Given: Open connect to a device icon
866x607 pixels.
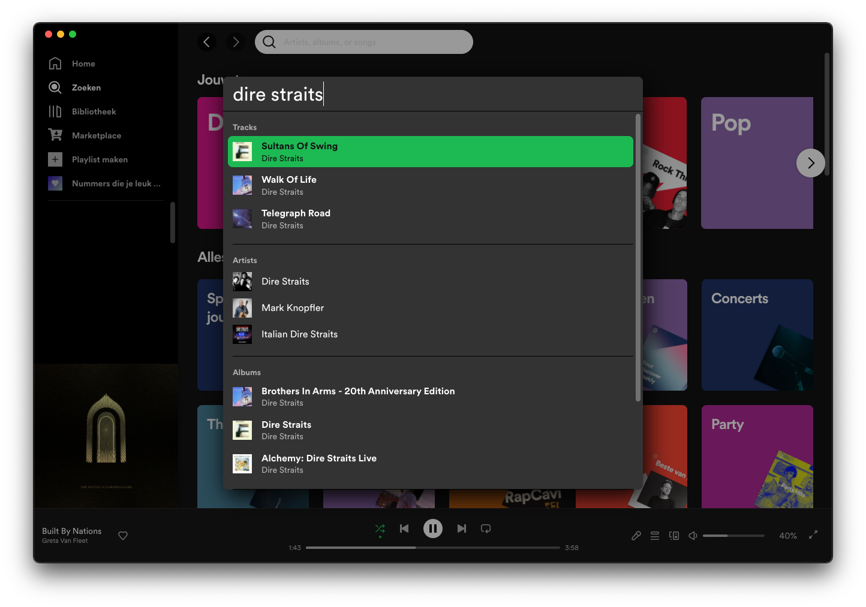Looking at the screenshot, I should (674, 536).
